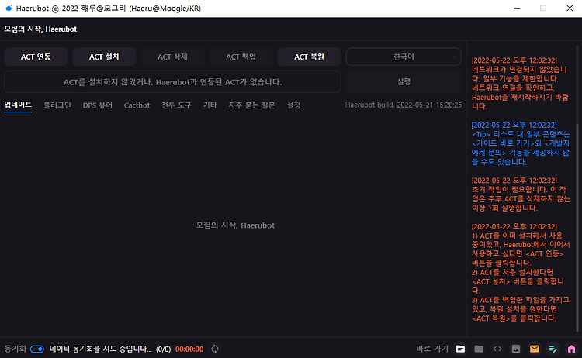Click the orange mail envelope icon

pos(535,349)
